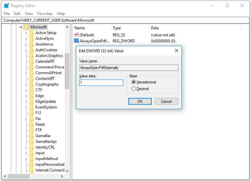Click the (Default) string value icon

76,35
